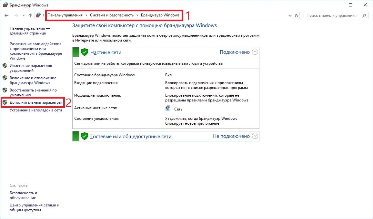Focus the 'Поиск в панели управления' search field
The image size is (373, 219).
tap(336, 15)
